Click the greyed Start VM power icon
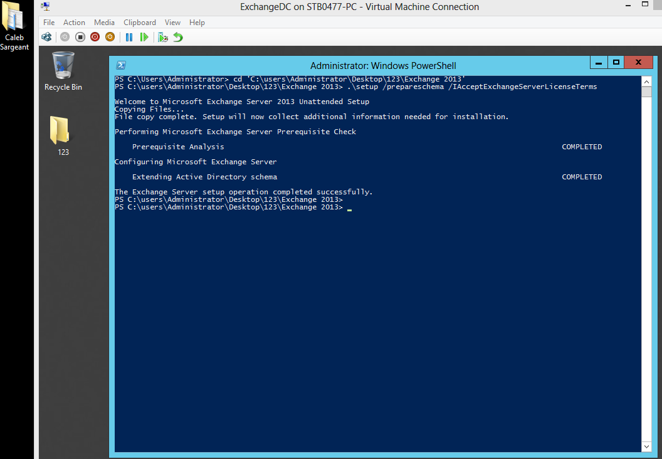Viewport: 662px width, 459px height. point(65,37)
